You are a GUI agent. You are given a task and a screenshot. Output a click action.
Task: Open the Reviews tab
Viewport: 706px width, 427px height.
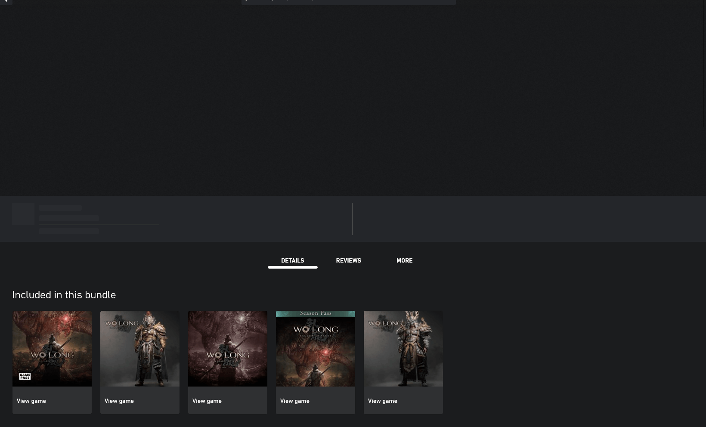pyautogui.click(x=348, y=261)
